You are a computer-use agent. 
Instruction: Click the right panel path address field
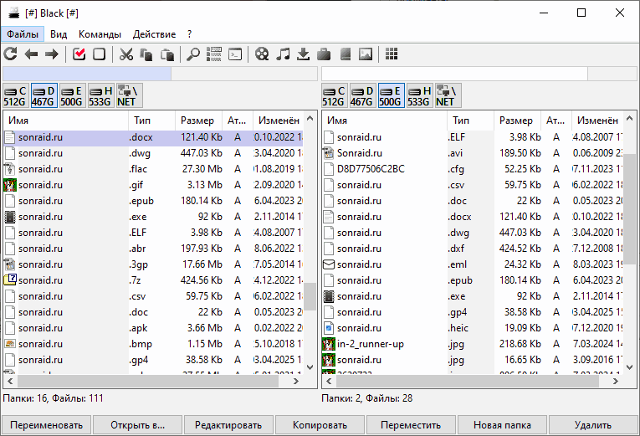pos(479,74)
